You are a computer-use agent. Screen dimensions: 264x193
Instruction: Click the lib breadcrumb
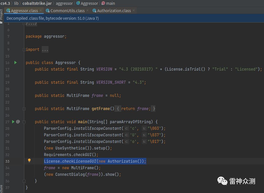tap(16, 3)
